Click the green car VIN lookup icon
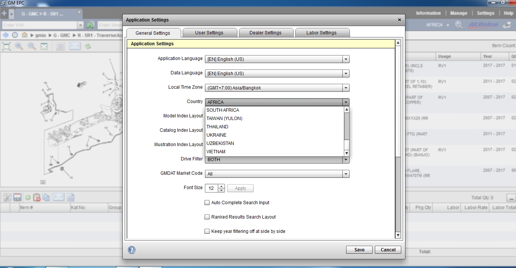Viewport: 516px width, 268px height. point(90,25)
